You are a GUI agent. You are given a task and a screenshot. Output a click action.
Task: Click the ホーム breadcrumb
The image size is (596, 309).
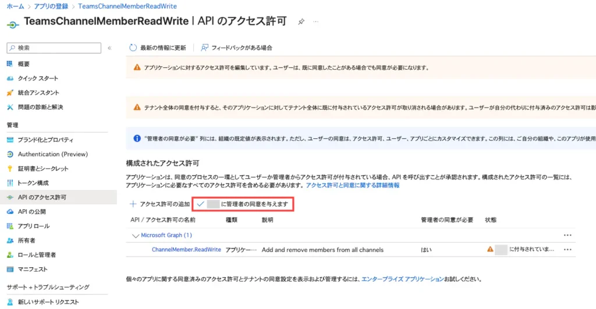pyautogui.click(x=15, y=6)
